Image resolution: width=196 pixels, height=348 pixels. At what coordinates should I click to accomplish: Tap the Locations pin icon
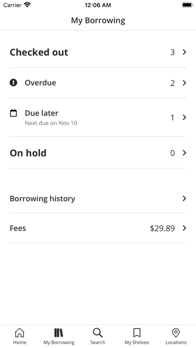coord(176,332)
